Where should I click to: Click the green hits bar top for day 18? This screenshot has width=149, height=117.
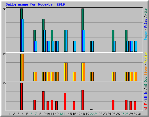[x=83, y=19]
